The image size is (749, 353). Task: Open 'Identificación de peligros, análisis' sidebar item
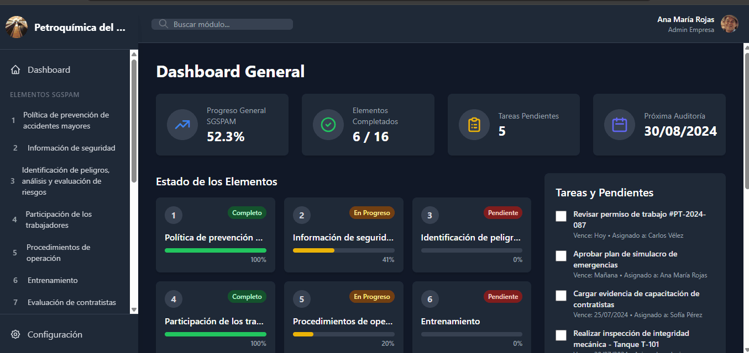65,181
